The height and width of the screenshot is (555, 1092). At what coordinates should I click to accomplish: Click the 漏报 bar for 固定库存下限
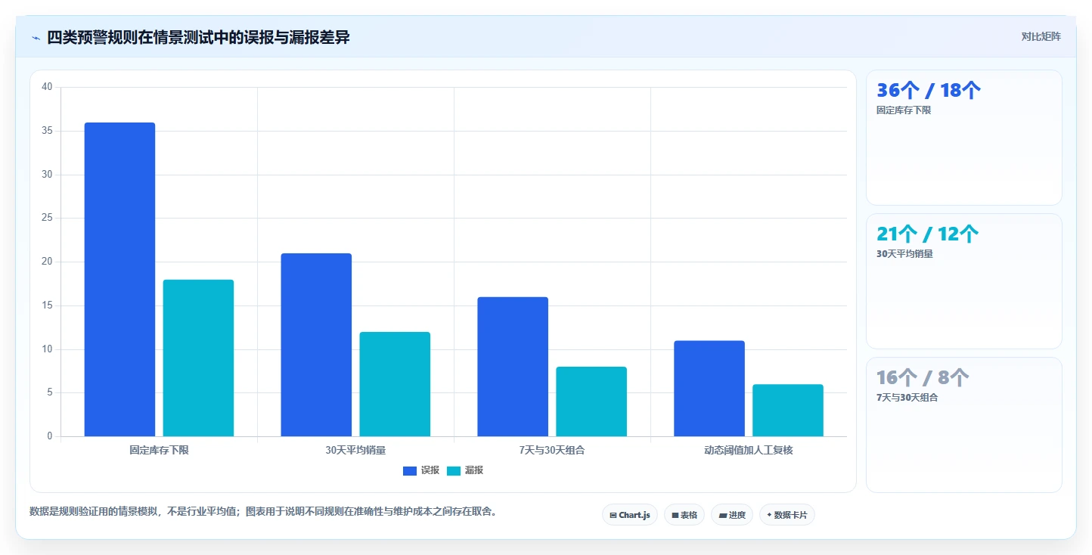point(198,358)
